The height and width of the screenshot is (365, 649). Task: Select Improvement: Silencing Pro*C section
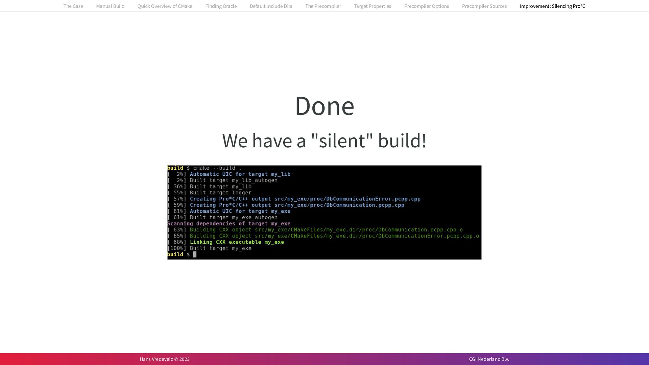click(552, 6)
